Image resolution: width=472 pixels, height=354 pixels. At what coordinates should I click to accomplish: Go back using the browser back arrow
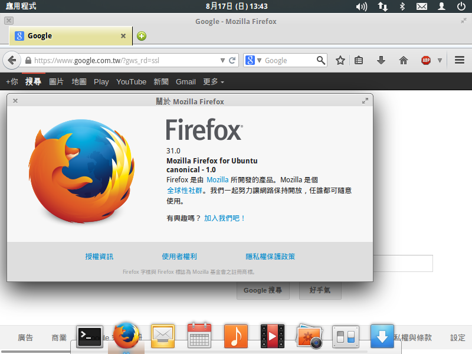pos(12,61)
